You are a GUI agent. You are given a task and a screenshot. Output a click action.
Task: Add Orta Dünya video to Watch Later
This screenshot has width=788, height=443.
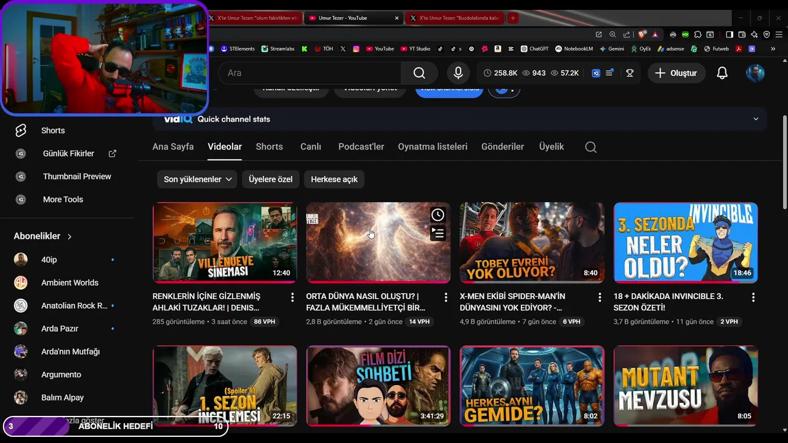pyautogui.click(x=437, y=215)
